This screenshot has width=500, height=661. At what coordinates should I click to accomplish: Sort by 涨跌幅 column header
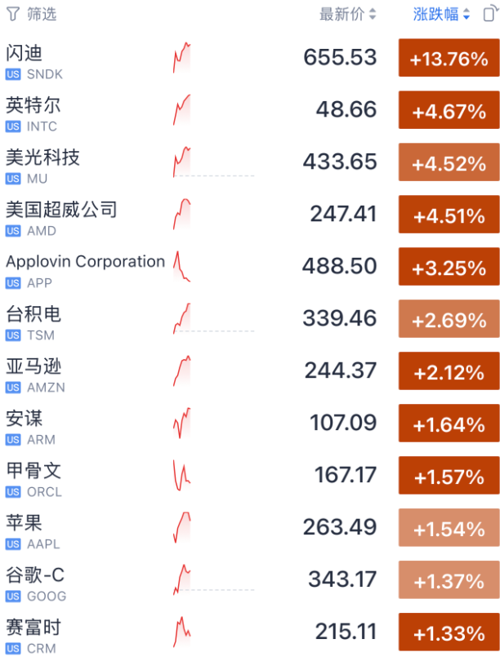pos(442,14)
